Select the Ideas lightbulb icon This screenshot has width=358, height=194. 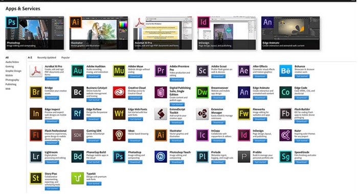[x=119, y=135]
